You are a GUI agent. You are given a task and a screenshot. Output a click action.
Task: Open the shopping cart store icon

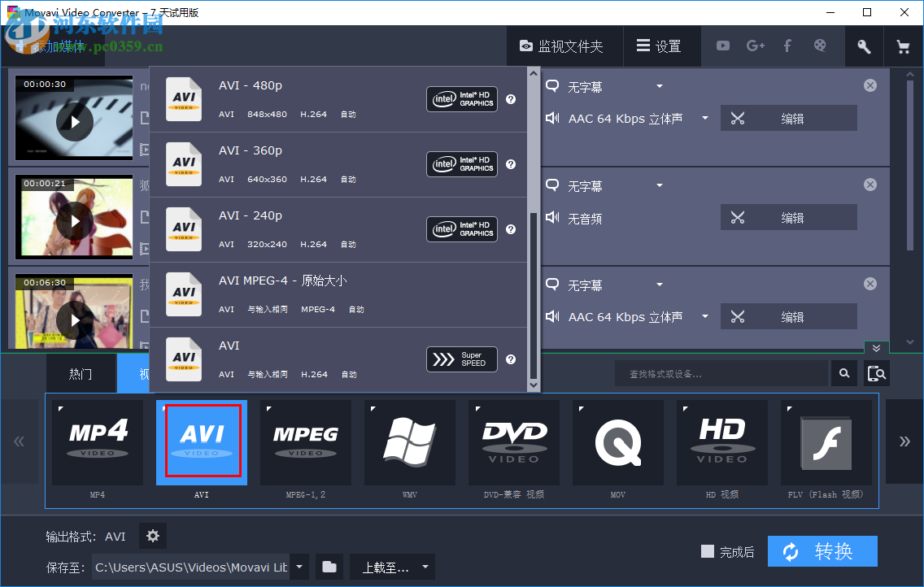tap(903, 46)
